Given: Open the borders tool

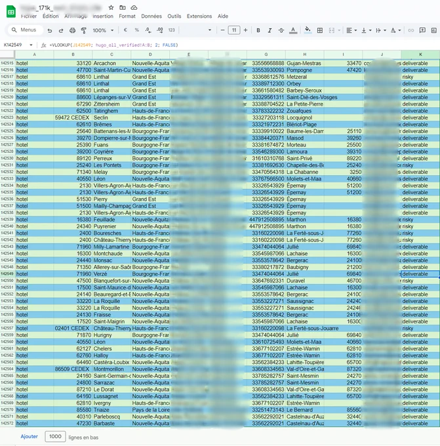Looking at the screenshot, I should (x=320, y=30).
